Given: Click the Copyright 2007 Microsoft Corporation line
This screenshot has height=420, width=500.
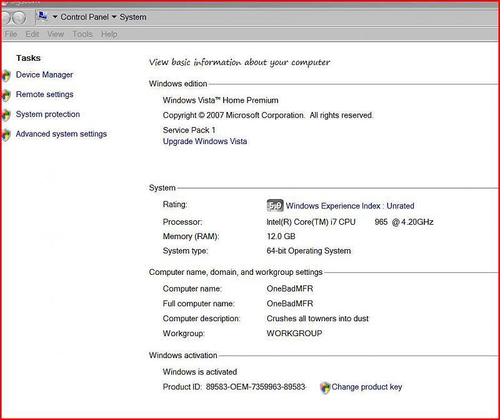Looking at the screenshot, I should coord(268,115).
